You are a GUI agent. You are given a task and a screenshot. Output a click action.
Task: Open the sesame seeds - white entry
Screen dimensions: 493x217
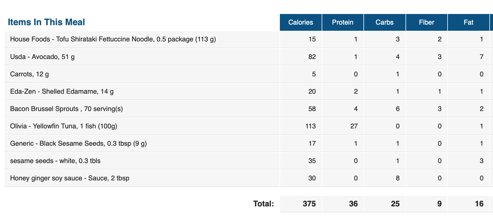pos(55,161)
